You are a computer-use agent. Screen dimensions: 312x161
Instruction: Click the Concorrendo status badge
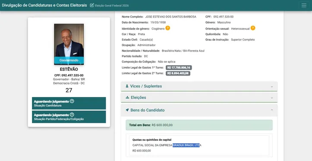click(69, 60)
